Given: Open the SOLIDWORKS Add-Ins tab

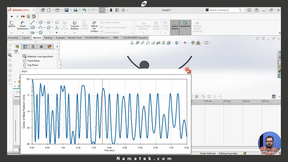Looking at the screenshot, I should pyautogui.click(x=97, y=38).
